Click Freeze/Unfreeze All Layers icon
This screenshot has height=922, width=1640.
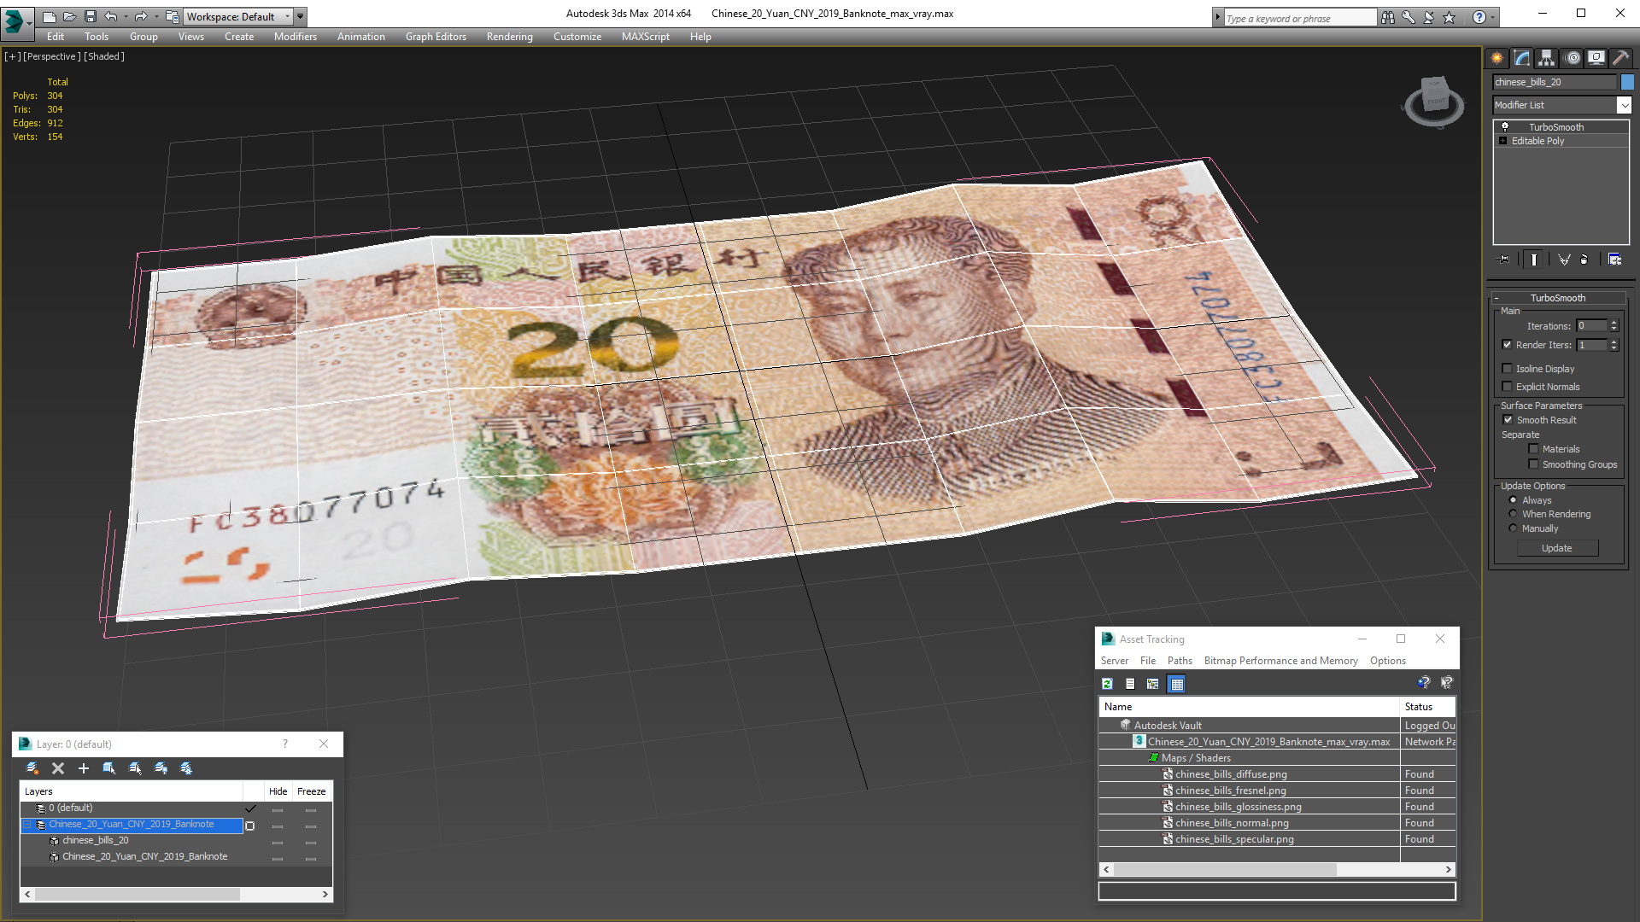point(186,768)
